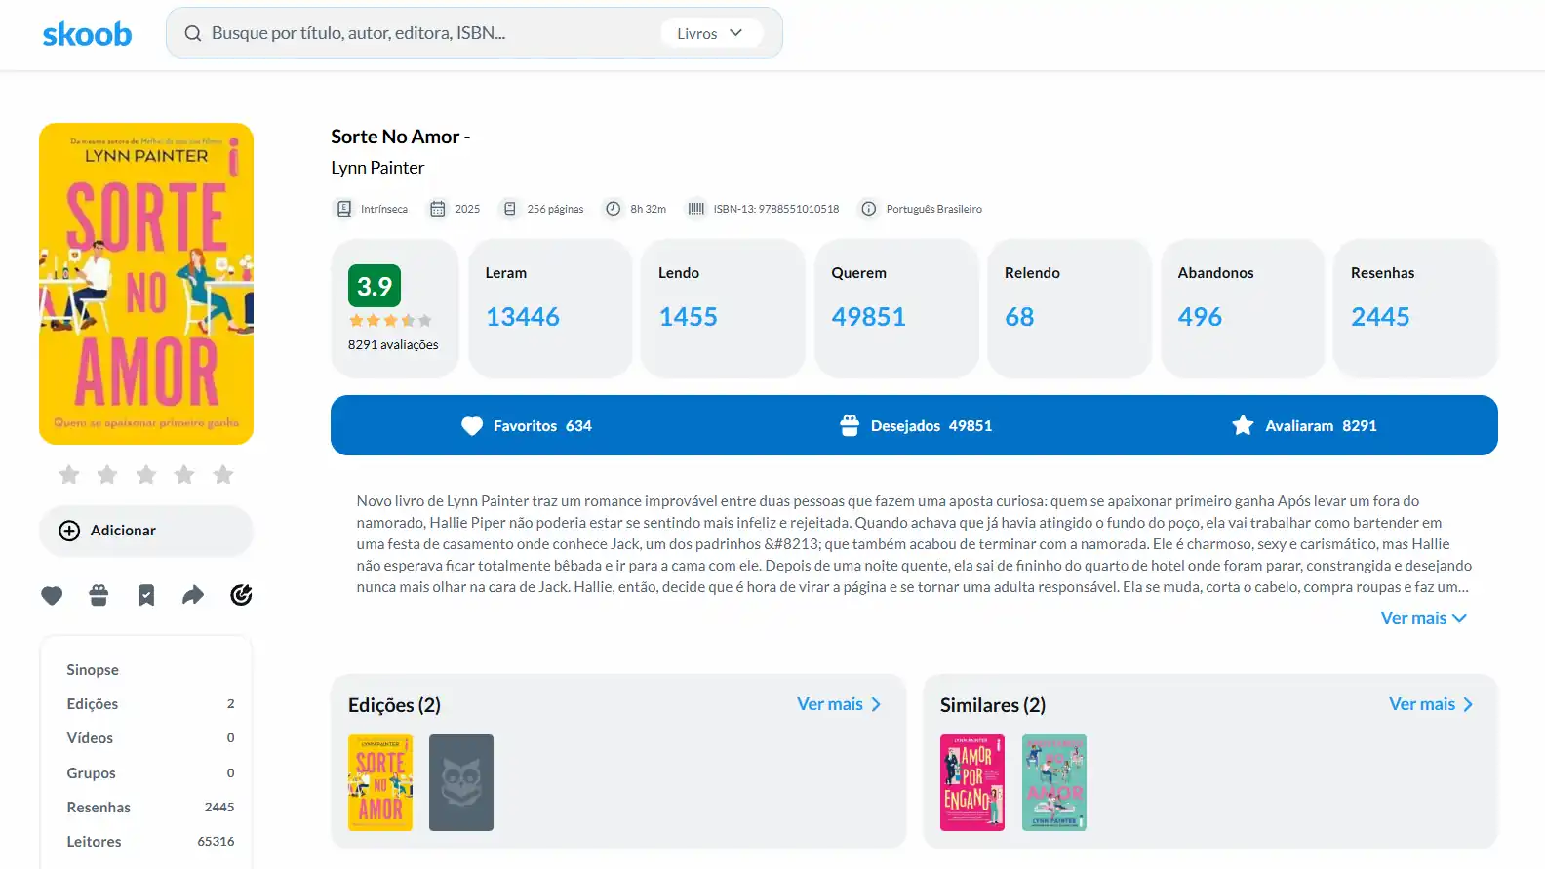Set the three-star rating below the cover
1545x869 pixels.
coord(146,475)
